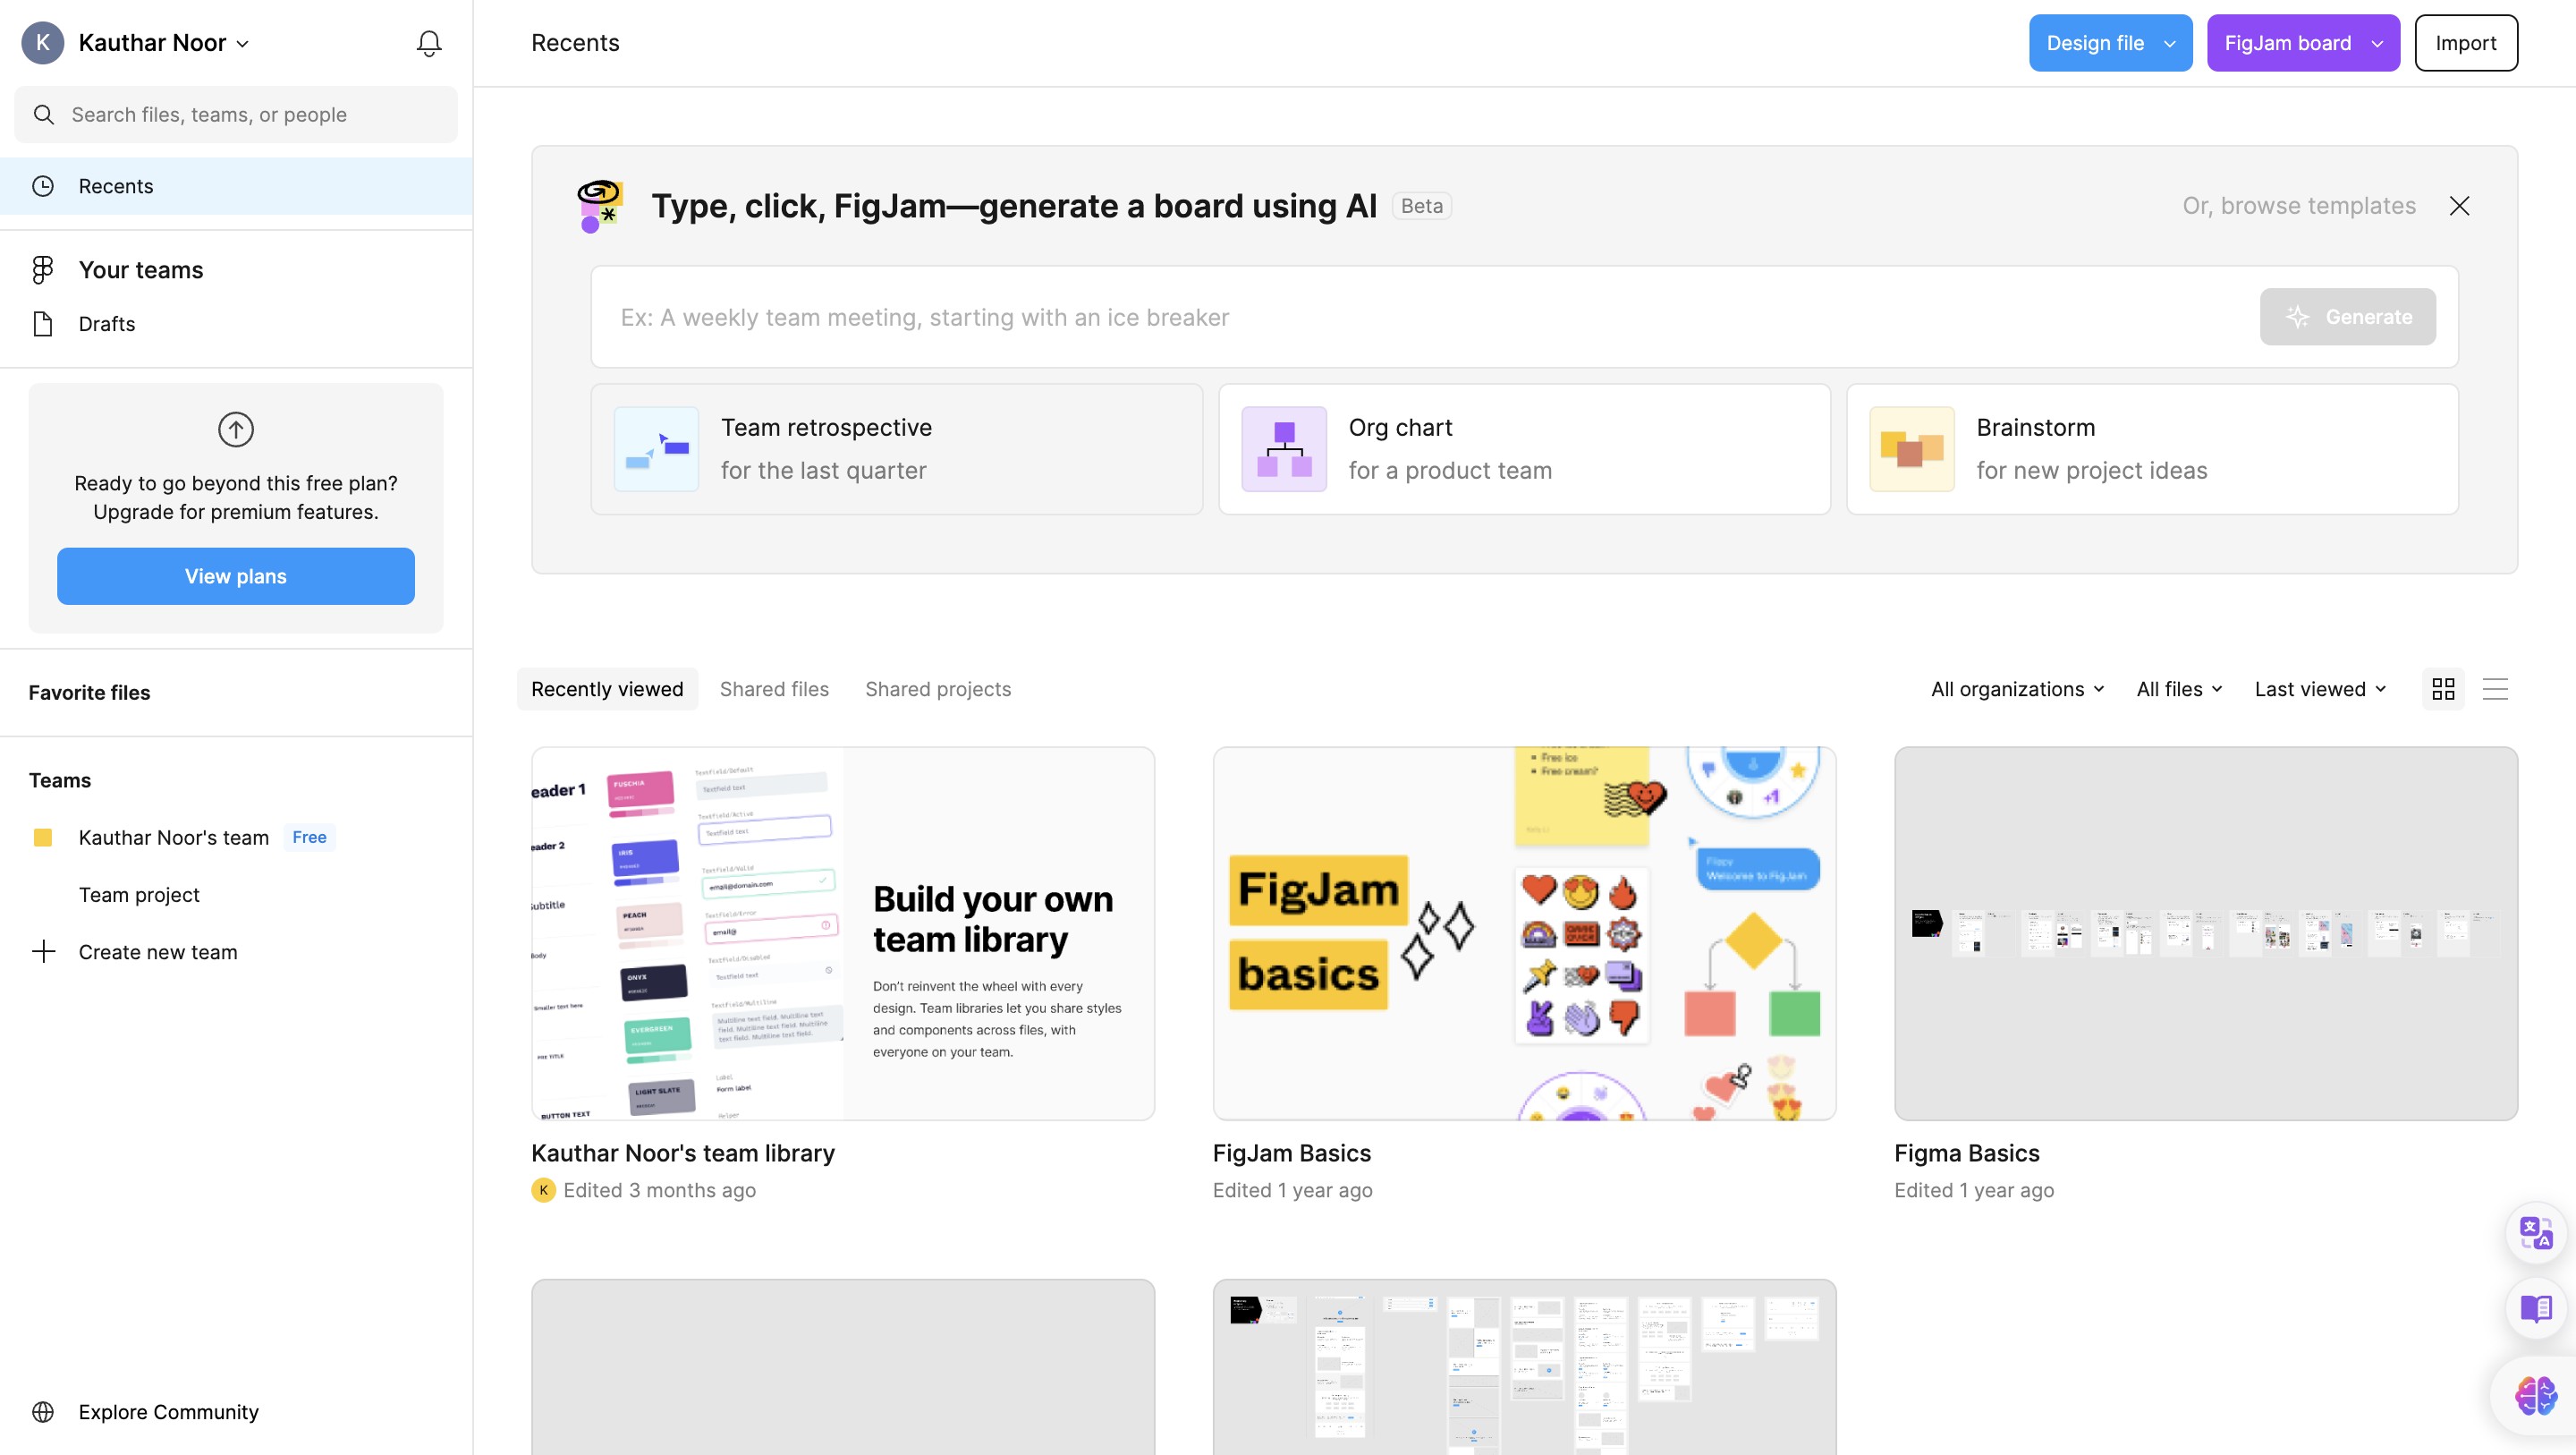This screenshot has height=1455, width=2576.
Task: Click the View plans button
Action: pos(236,575)
